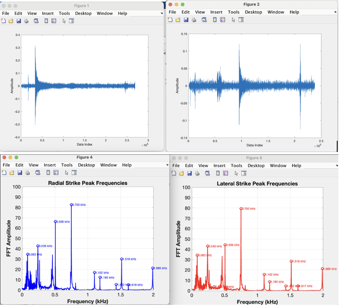Open a file from Figure 2 toolbar
Screen dimensions: 340x308
pos(178,20)
